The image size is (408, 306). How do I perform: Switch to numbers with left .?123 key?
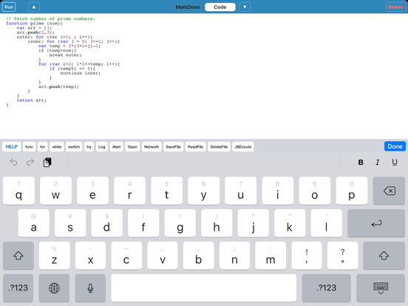18,288
